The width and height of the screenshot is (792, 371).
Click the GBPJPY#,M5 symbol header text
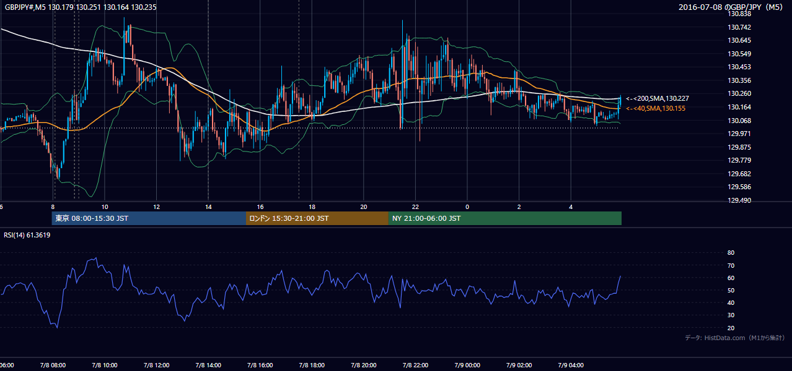click(81, 7)
